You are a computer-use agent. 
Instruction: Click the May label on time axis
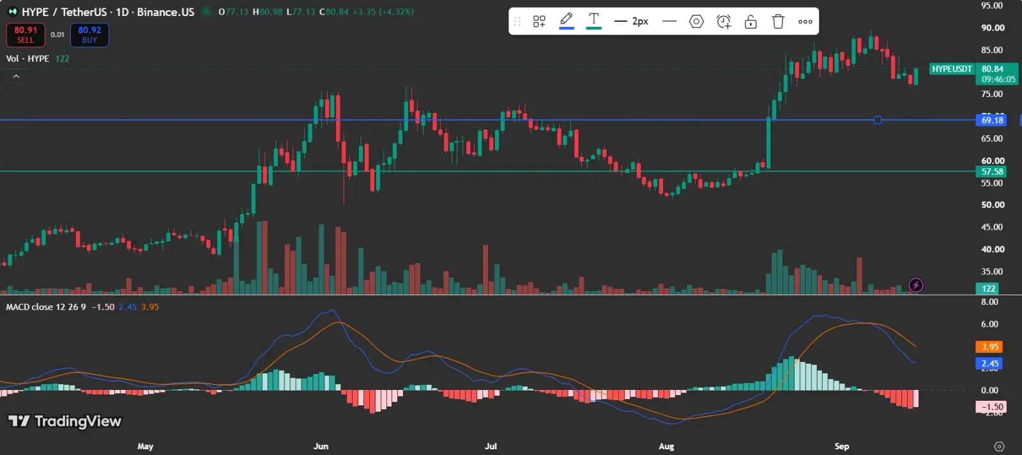[x=146, y=446]
